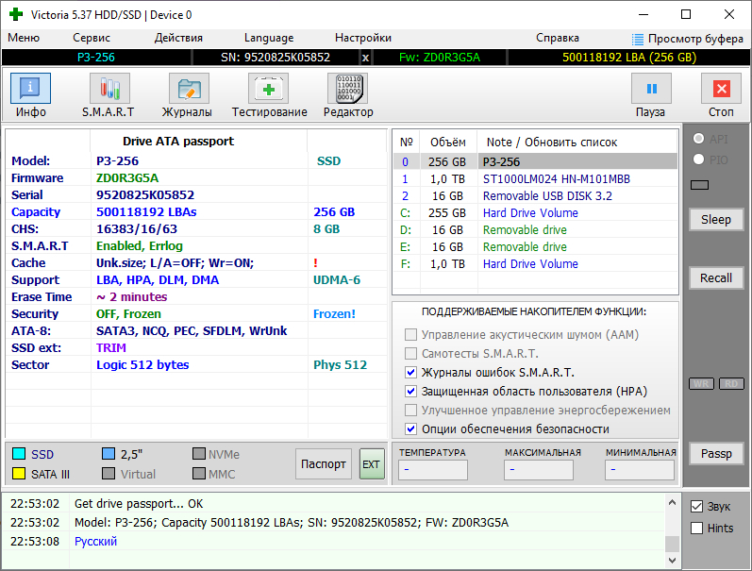Uncheck Журналы ошибок S.M.A.R.T. option
The width and height of the screenshot is (752, 571).
410,373
